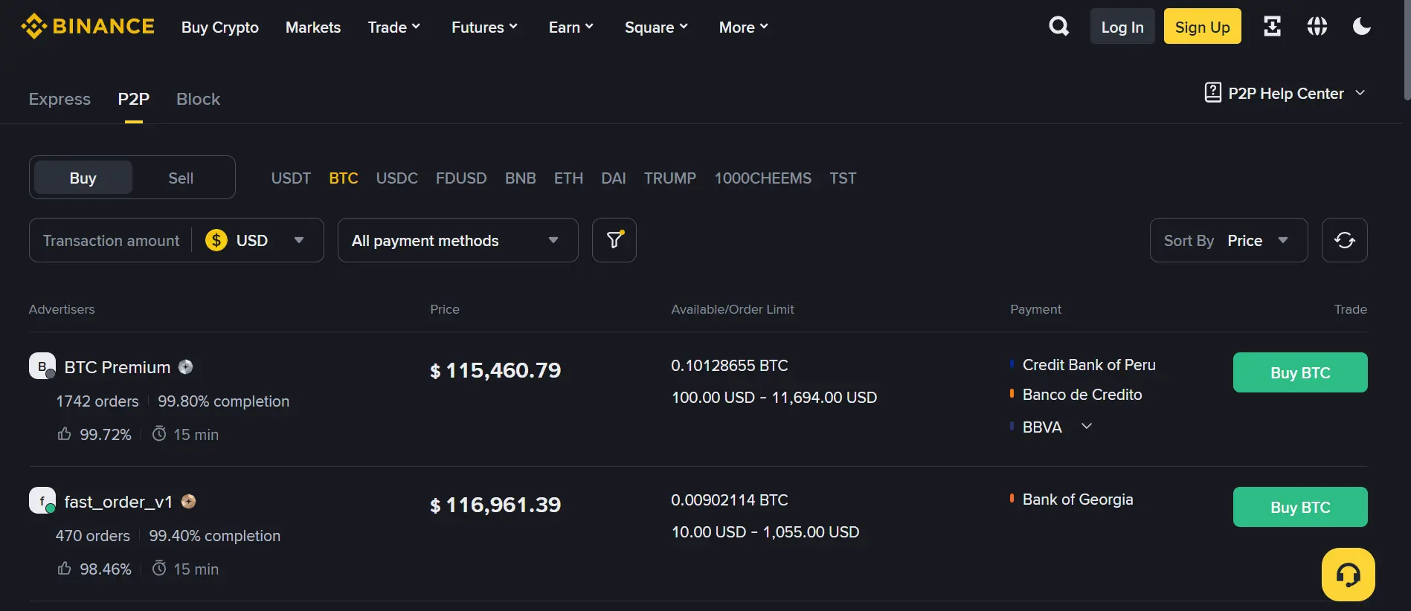Screen dimensions: 1411x611
Task: Toggle dark mode moon icon
Action: (1361, 27)
